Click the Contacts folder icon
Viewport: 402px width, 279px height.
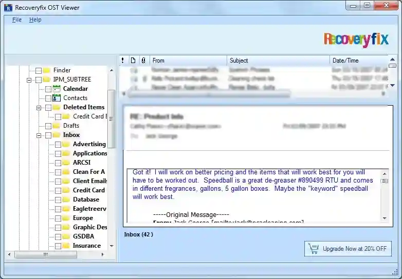click(x=57, y=98)
